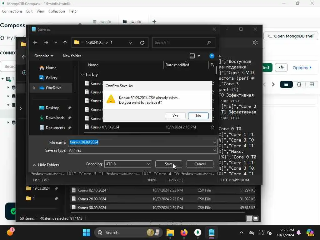Select Копия 30.09.2024 in Explorer
Screen dimensions: 320x240
click(x=163, y=207)
